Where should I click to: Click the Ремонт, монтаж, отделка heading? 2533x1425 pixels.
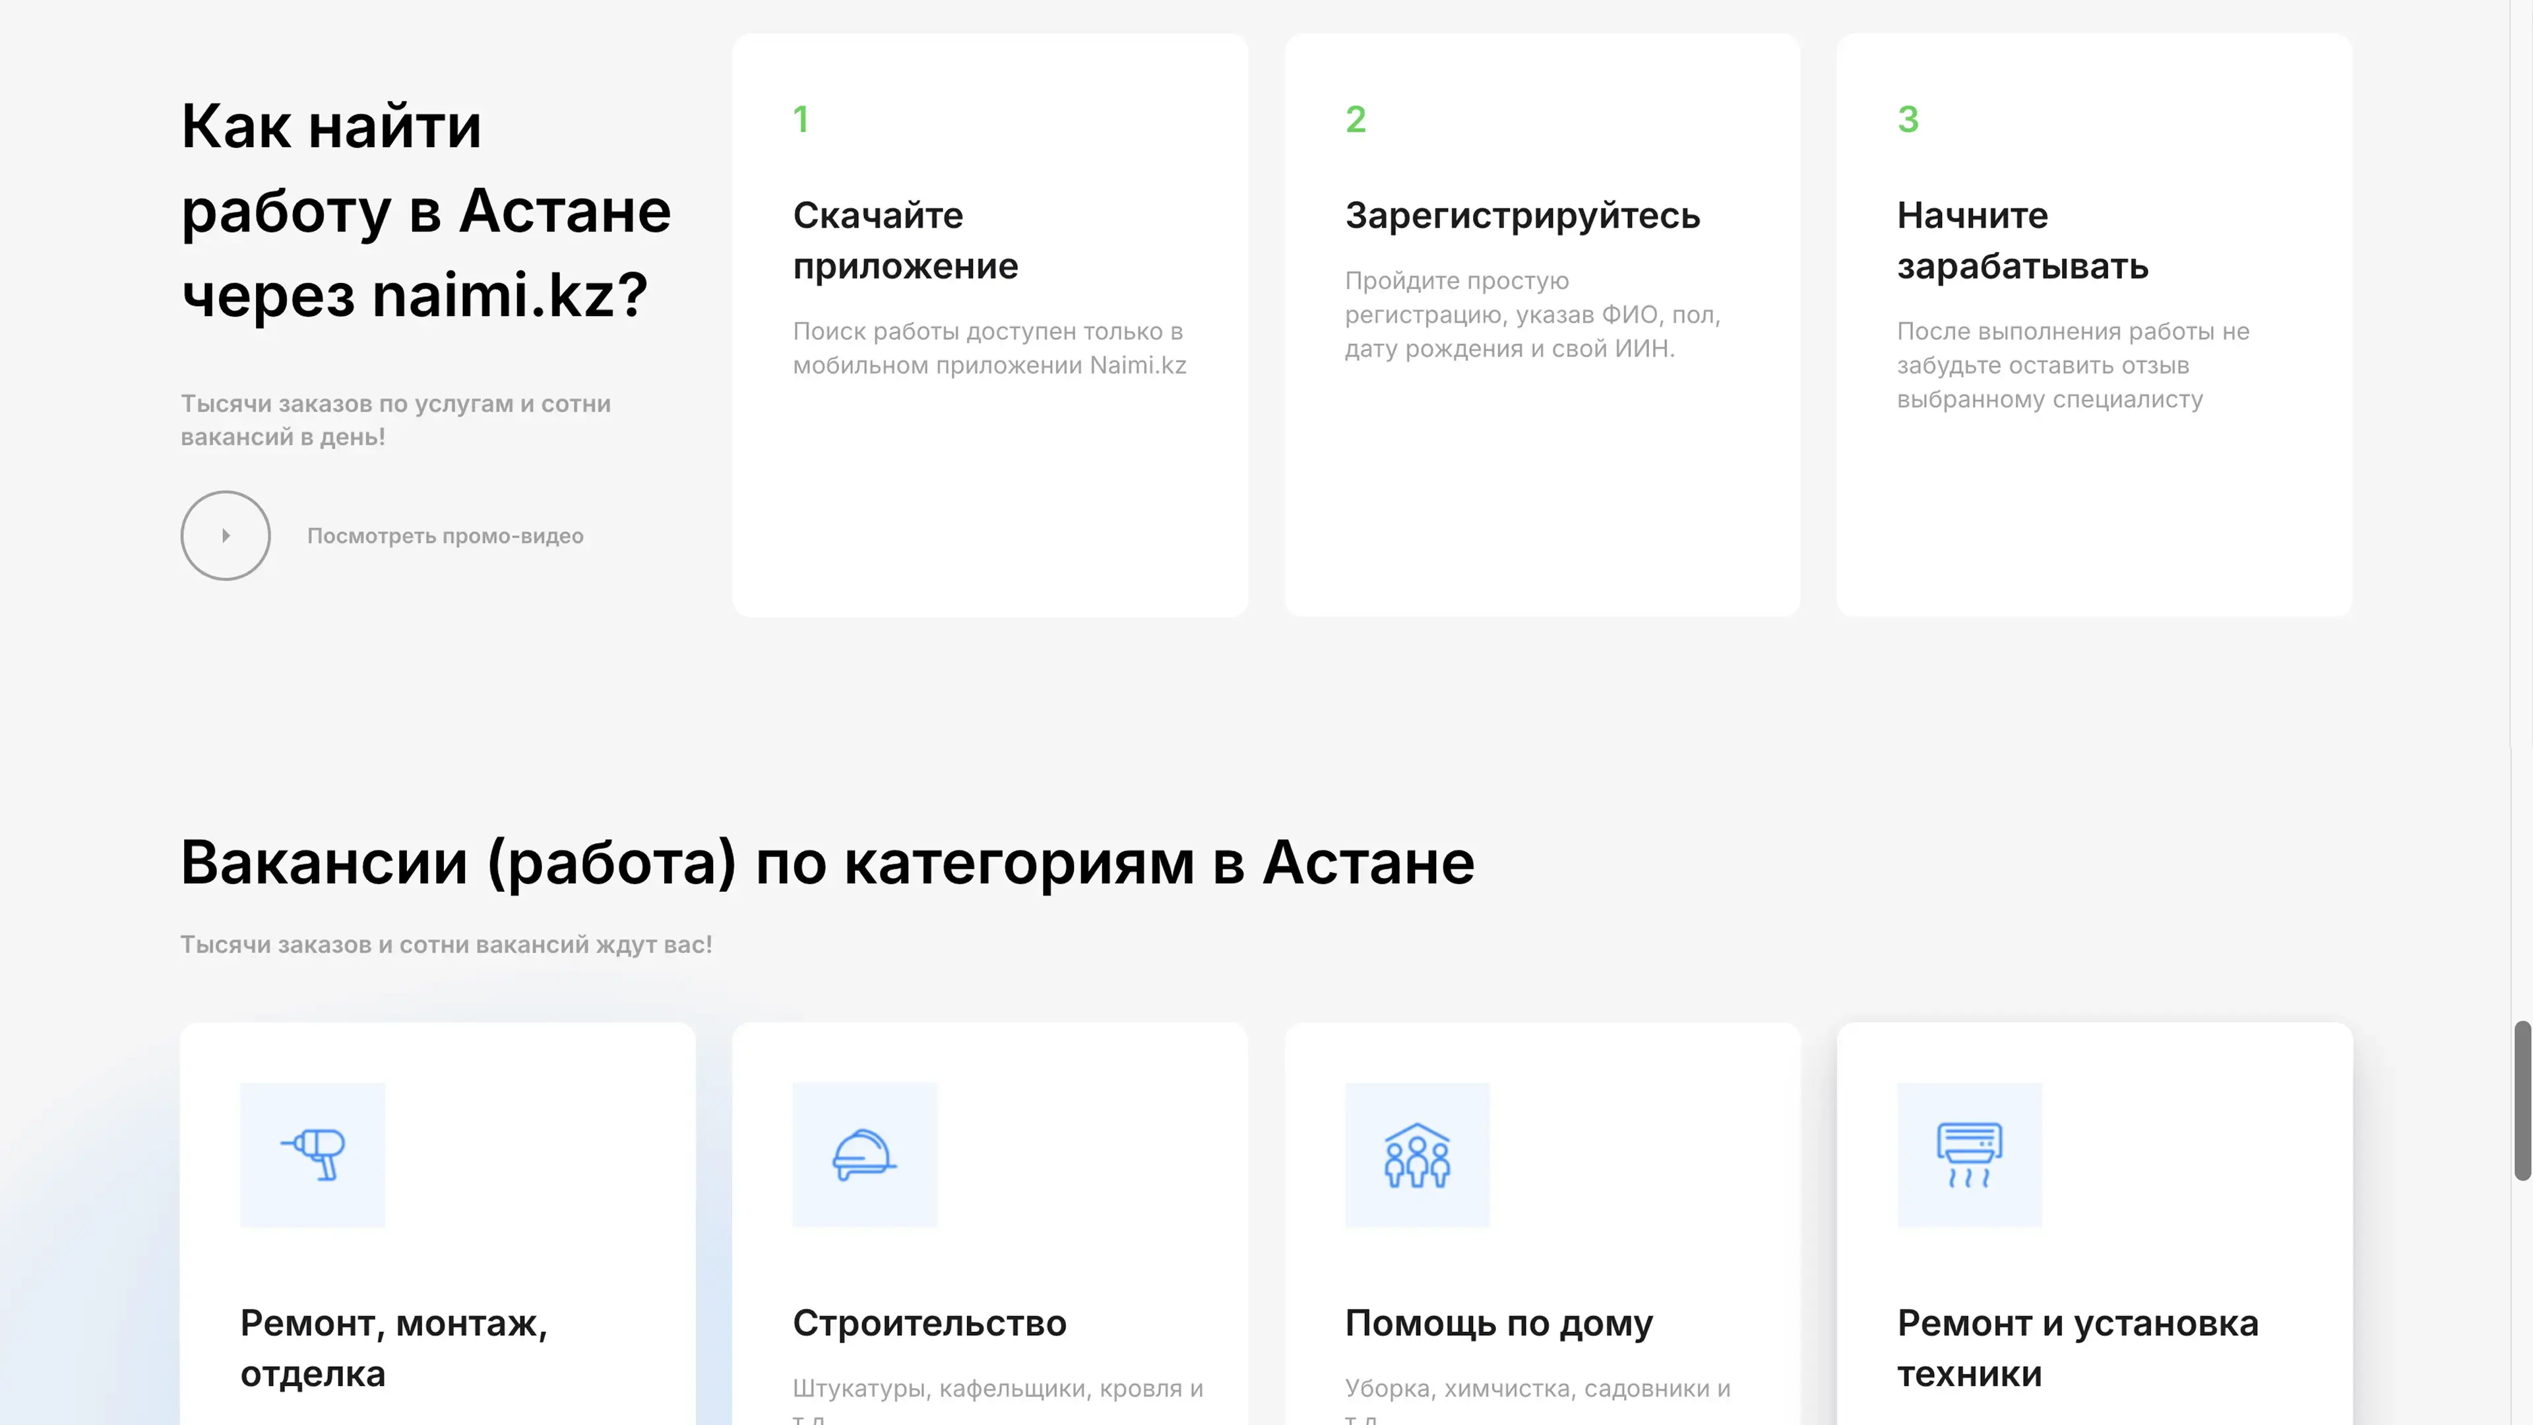tap(393, 1347)
